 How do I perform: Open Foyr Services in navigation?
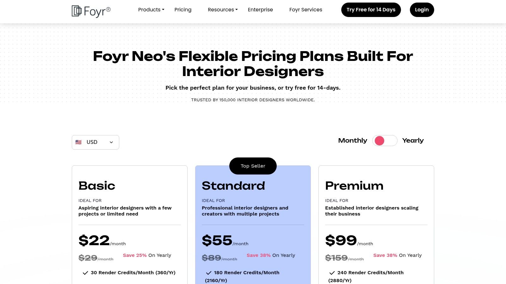pos(305,10)
